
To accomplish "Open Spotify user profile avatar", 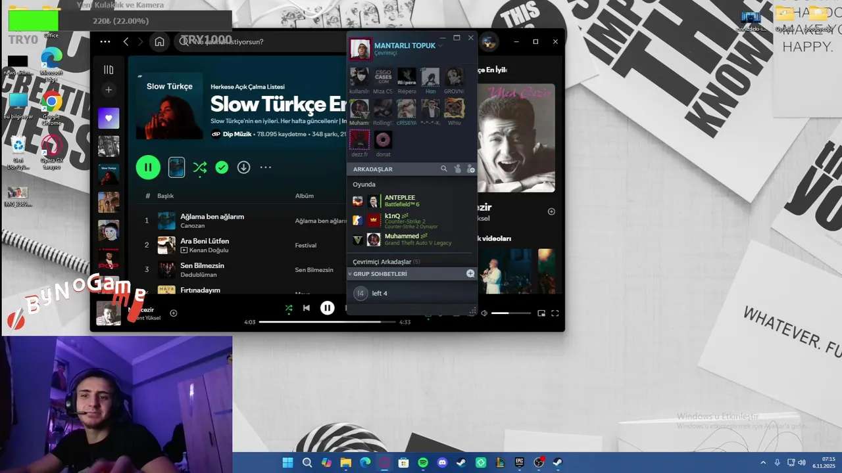I will (488, 42).
